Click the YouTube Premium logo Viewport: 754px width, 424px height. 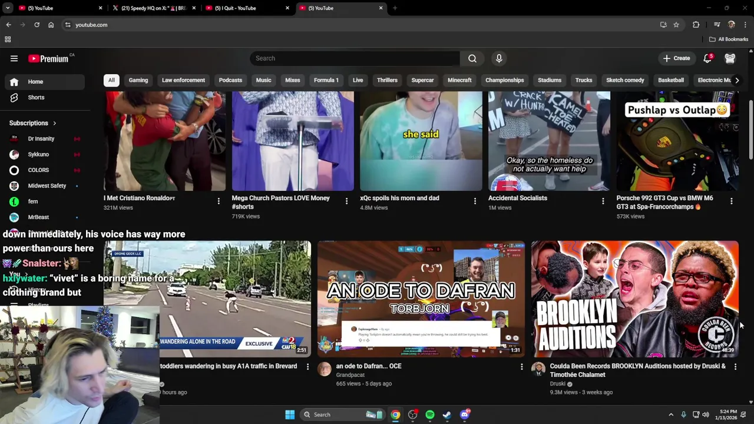pyautogui.click(x=49, y=58)
